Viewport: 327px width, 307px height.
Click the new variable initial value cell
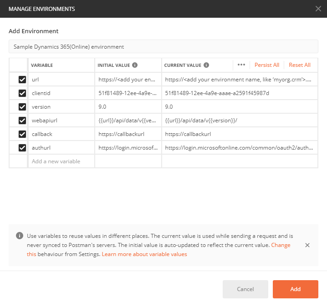coord(128,161)
